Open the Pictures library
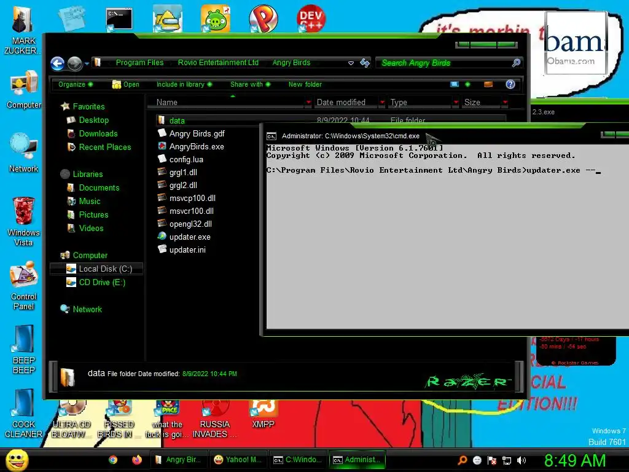This screenshot has height=472, width=629. [93, 214]
